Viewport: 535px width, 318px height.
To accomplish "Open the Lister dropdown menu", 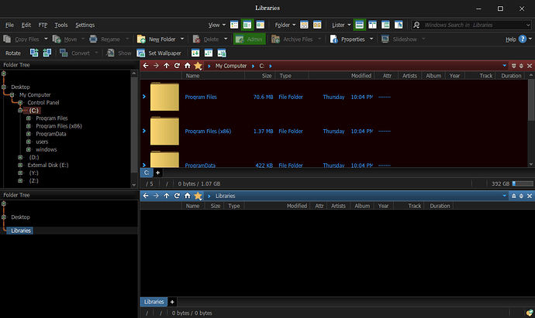I will (x=341, y=25).
